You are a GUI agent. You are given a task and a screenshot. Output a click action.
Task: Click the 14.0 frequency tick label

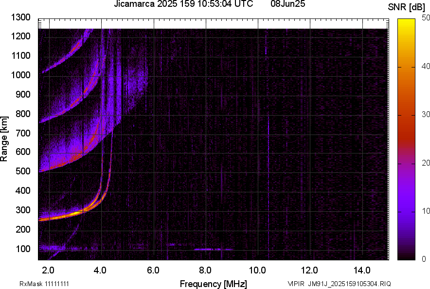(x=362, y=271)
